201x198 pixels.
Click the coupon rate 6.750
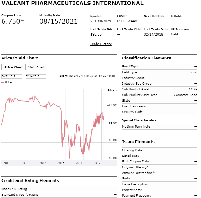pos(11,21)
